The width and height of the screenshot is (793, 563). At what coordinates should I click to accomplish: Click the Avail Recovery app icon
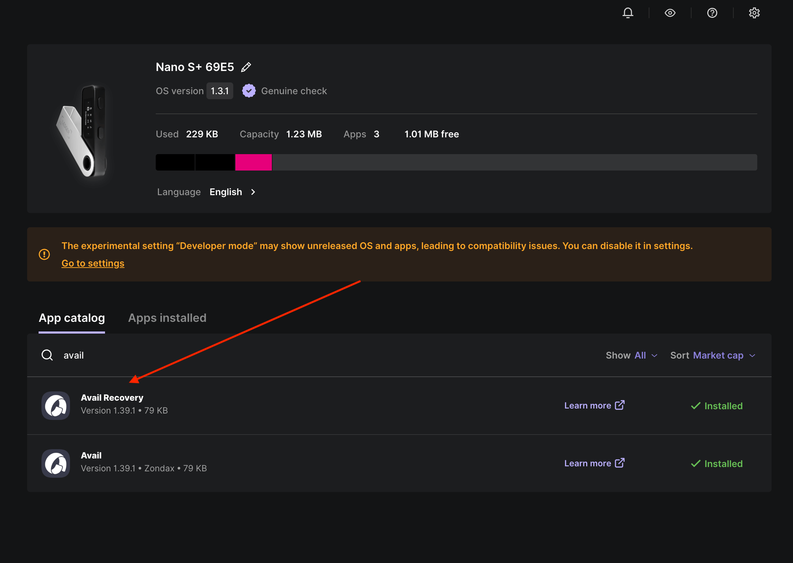56,406
